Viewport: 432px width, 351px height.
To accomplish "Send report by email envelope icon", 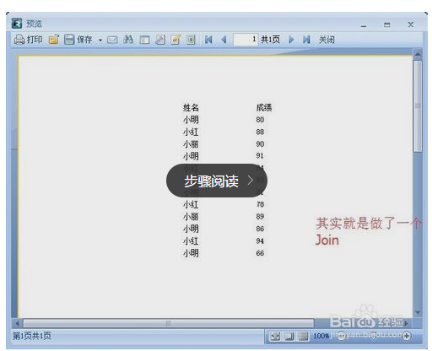I will coord(112,40).
